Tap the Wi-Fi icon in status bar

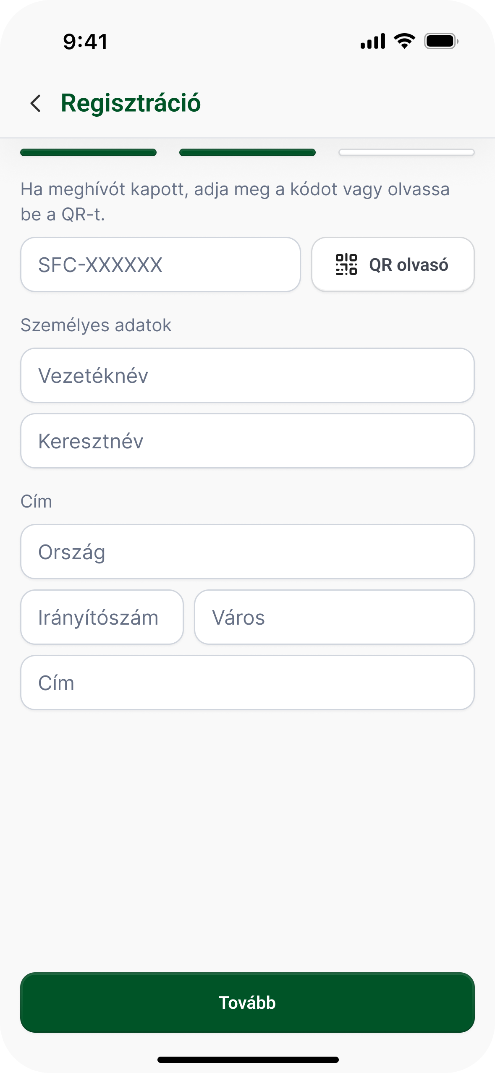point(404,41)
